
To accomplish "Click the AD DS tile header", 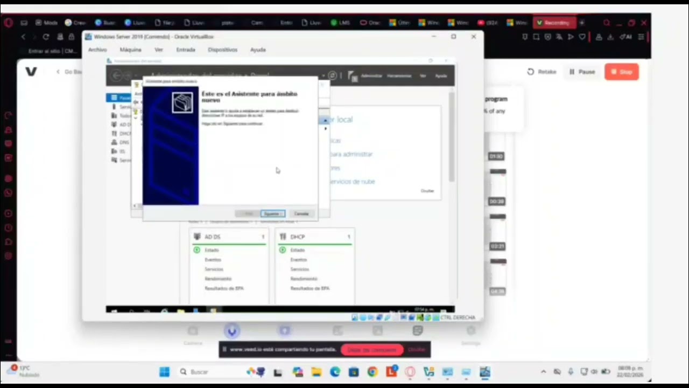I will (229, 237).
